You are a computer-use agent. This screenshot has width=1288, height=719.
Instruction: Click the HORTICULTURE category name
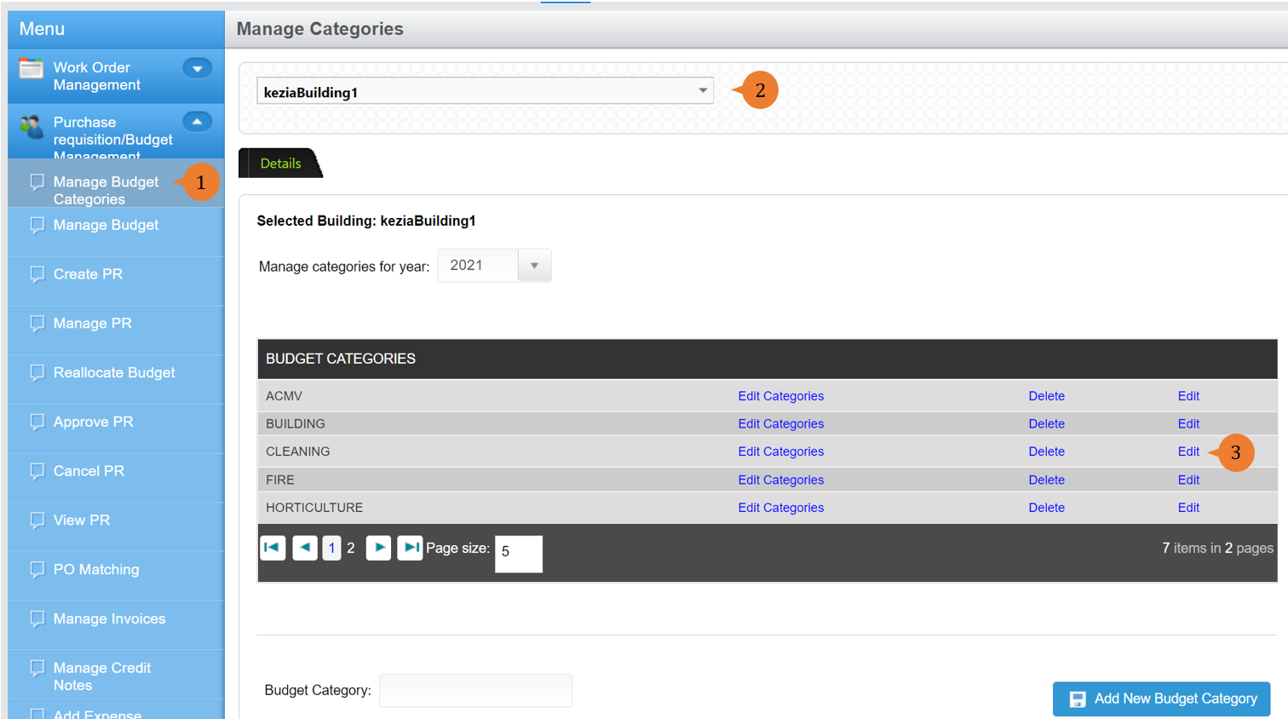[314, 508]
